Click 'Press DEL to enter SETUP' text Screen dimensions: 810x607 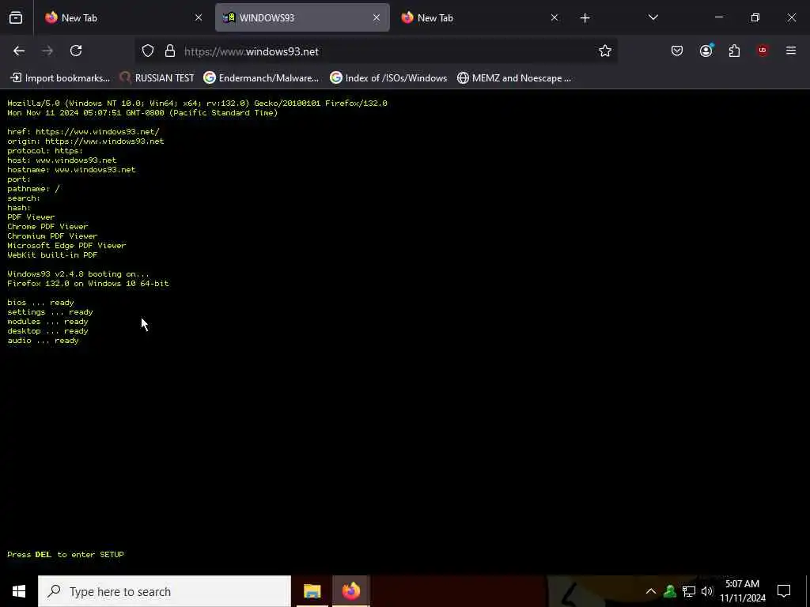(66, 554)
